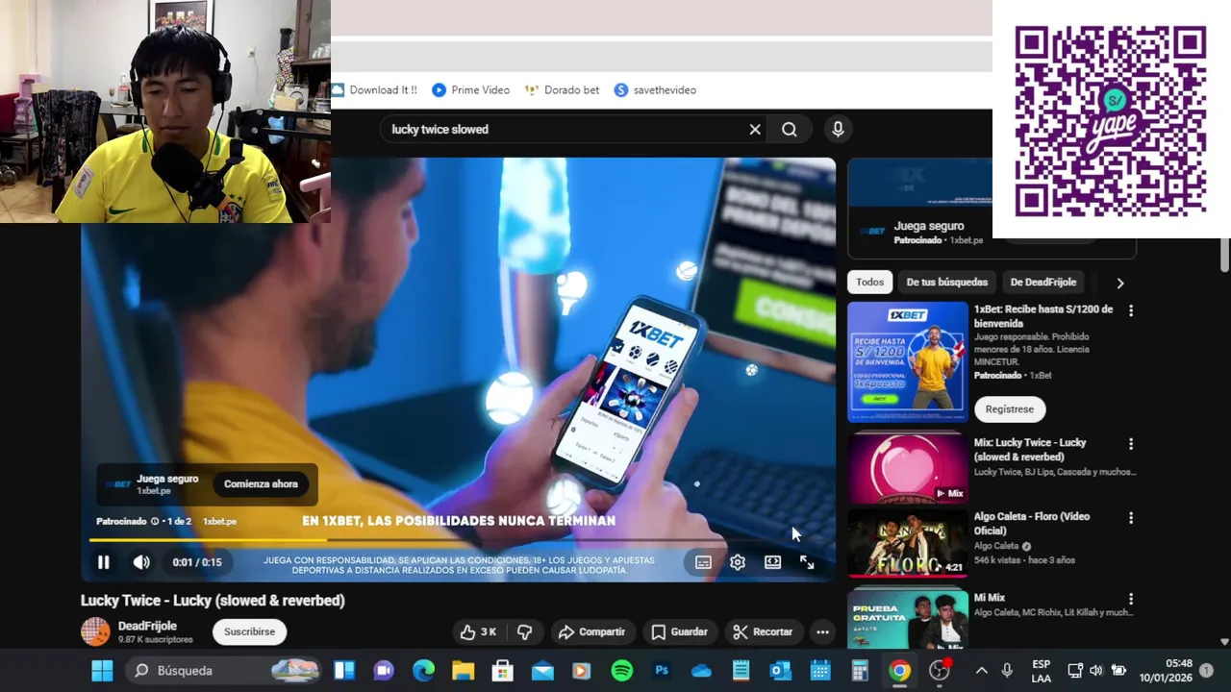Open '1xBet: Recibe hasta S/1200' title
The width and height of the screenshot is (1231, 692).
tap(1043, 316)
